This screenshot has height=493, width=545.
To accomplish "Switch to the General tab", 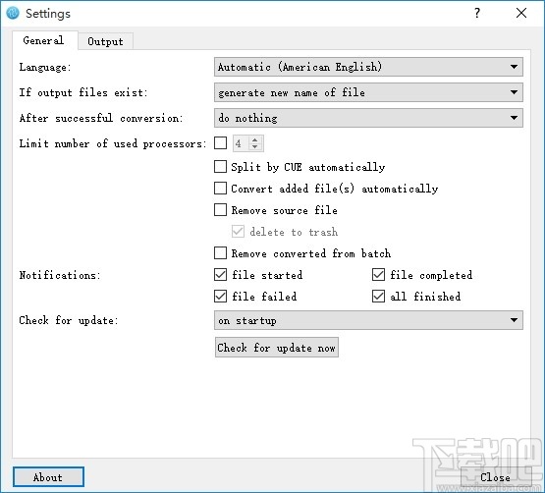I will [x=44, y=40].
